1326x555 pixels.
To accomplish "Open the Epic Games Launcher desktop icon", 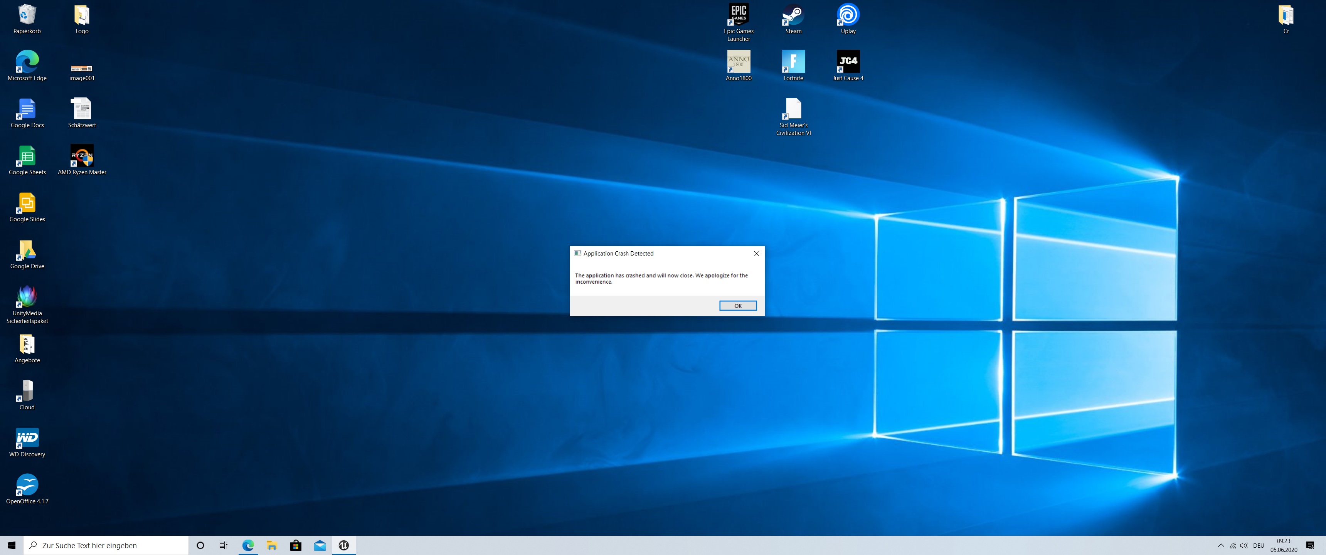I will [x=738, y=22].
